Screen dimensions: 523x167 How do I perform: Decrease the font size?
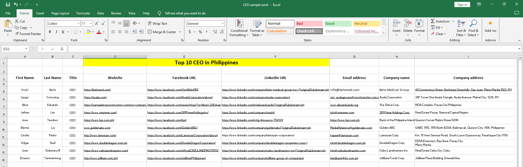click(103, 24)
